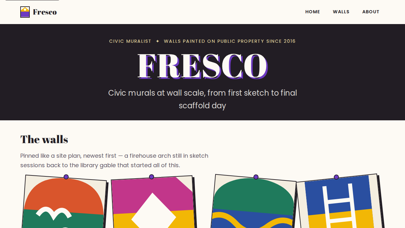Click the star separator in the hero tagline

pyautogui.click(x=158, y=41)
